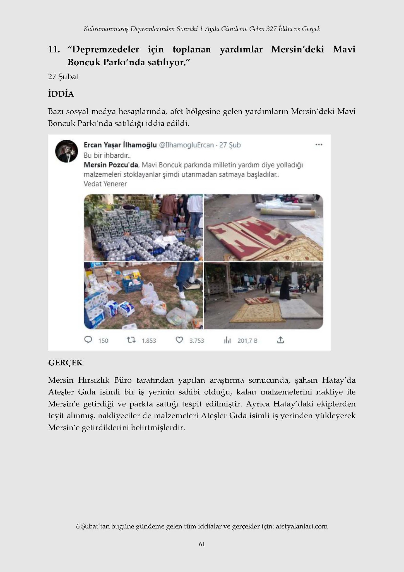The width and height of the screenshot is (404, 572).
Task: Click the @IlhamogluErcan handle
Action: click(x=186, y=145)
